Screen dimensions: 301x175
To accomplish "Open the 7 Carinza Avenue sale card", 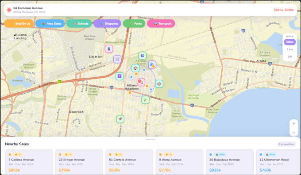I will (29, 162).
